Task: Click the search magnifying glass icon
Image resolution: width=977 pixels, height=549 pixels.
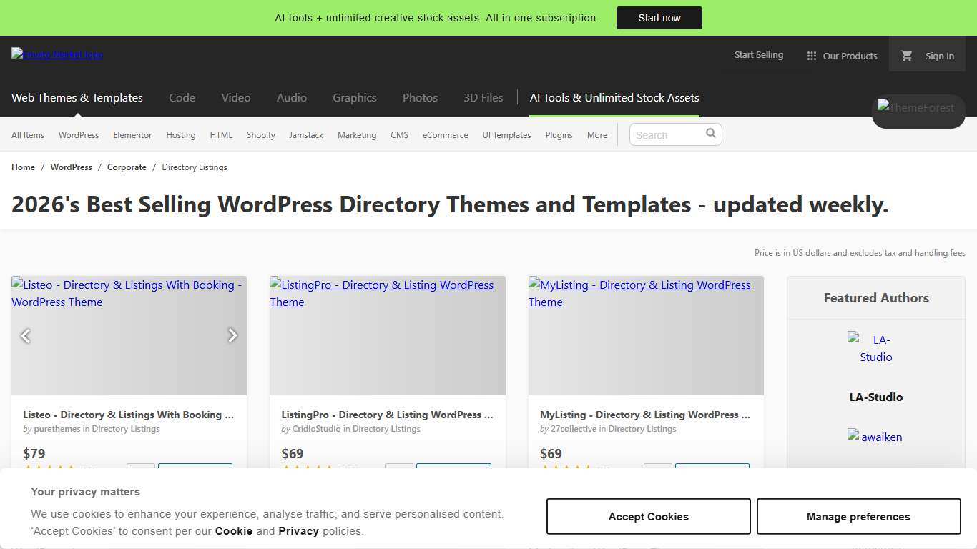Action: point(710,133)
